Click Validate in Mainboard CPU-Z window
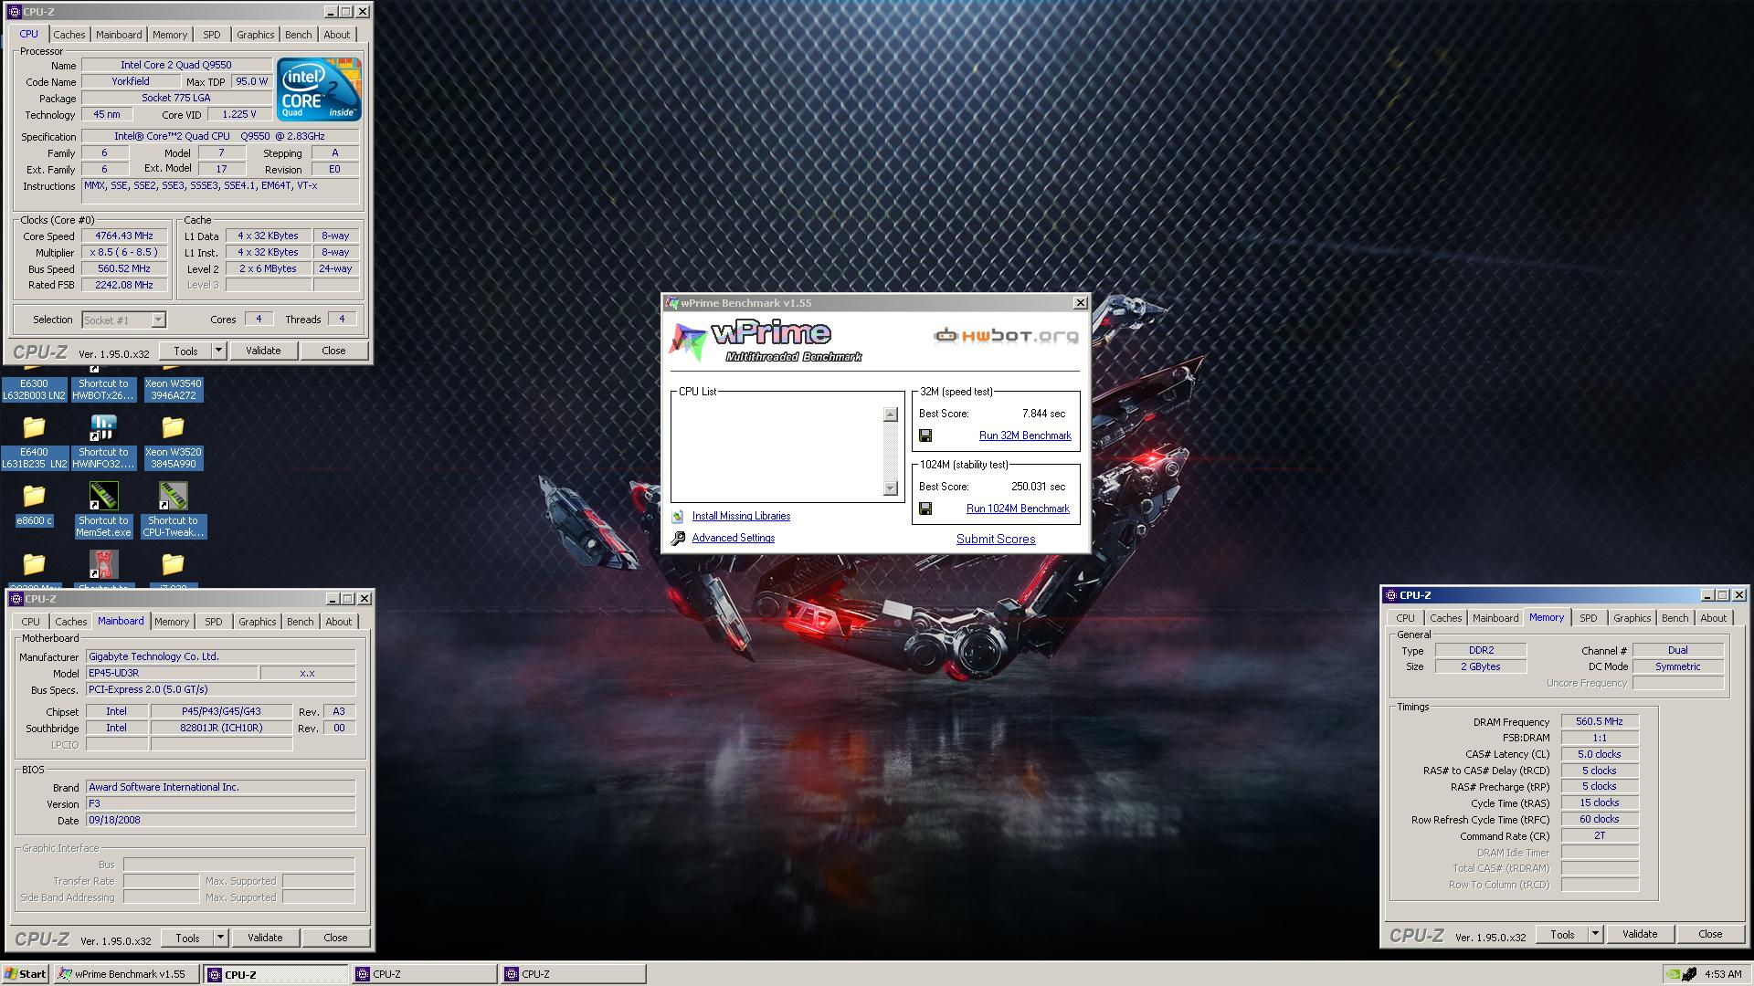Screen dimensions: 1754x986 coord(265,938)
